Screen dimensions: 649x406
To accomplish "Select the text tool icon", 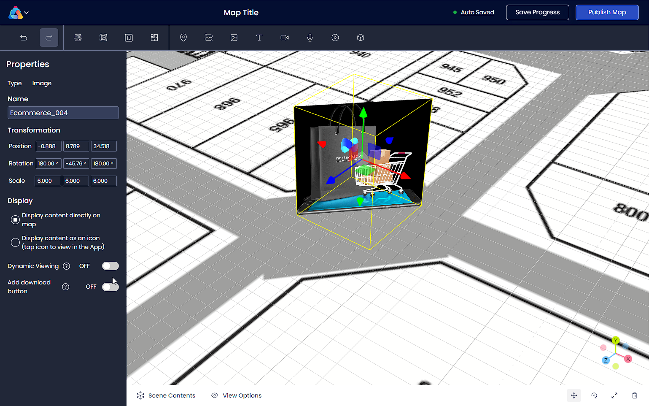I will coord(259,38).
